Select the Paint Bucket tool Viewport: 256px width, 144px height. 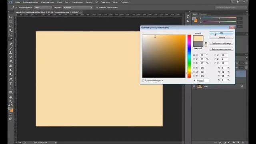[x=11, y=66]
